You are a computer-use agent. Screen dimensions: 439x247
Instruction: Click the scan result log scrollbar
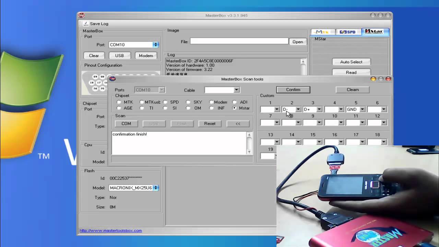(249, 143)
